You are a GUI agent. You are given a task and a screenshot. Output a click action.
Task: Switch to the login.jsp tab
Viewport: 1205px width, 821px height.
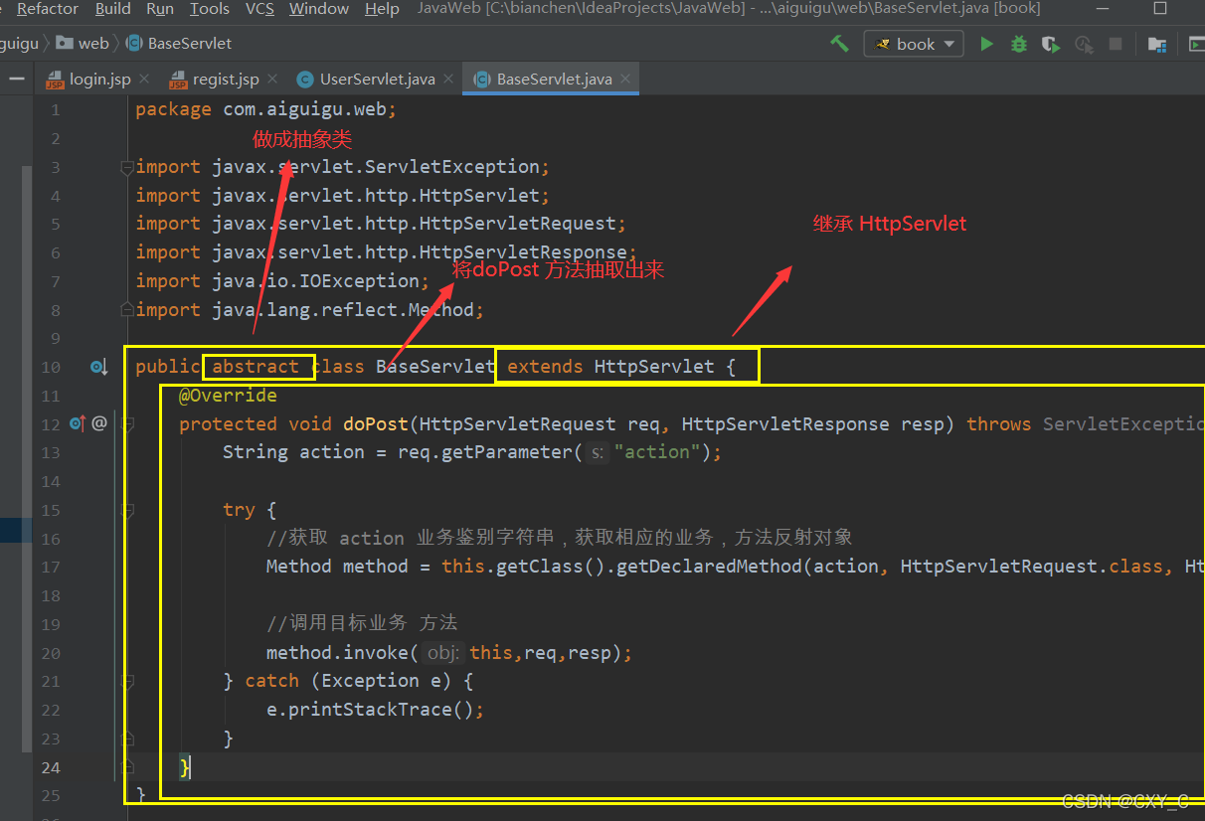click(99, 79)
